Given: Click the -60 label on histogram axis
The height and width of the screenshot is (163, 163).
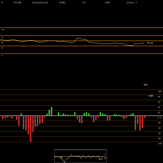Looking at the screenshot, I should tap(159, 133).
